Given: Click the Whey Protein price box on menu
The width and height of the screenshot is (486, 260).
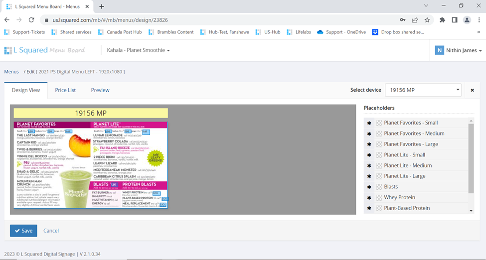Looking at the screenshot, I should (x=156, y=193).
